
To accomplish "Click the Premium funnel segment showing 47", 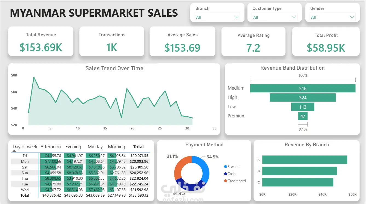I will tap(303, 116).
